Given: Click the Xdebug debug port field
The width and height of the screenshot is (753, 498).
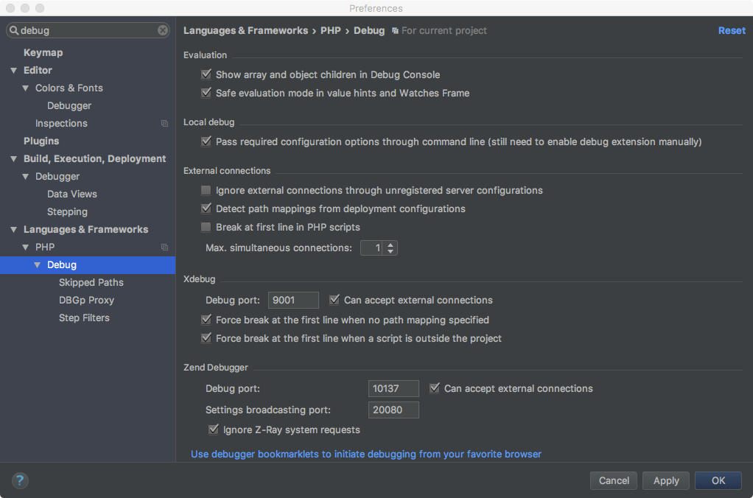Looking at the screenshot, I should point(293,300).
